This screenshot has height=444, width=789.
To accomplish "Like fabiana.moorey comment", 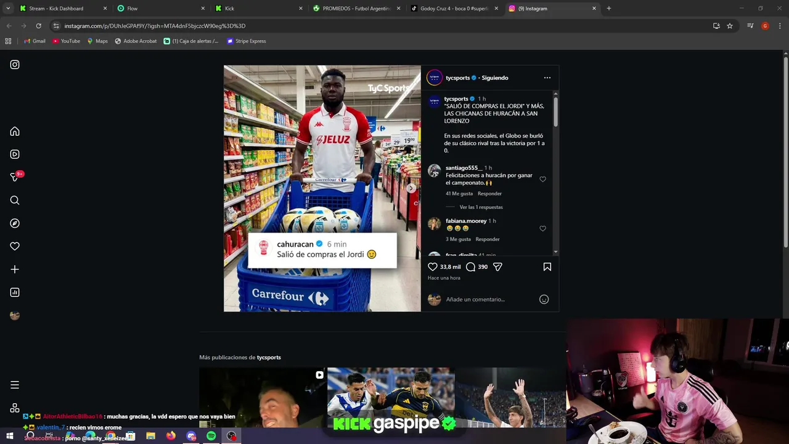I will (542, 229).
